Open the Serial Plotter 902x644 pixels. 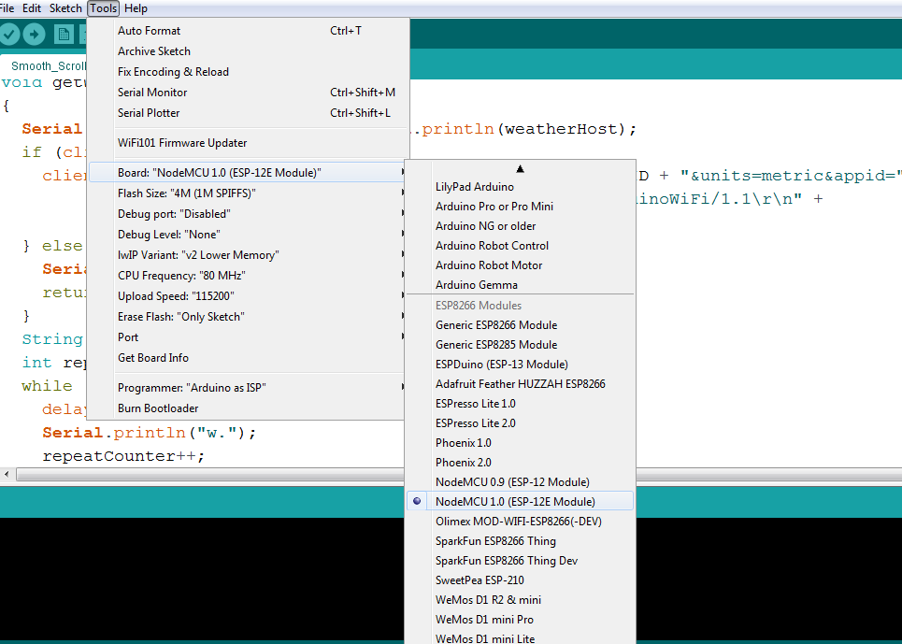point(248,113)
